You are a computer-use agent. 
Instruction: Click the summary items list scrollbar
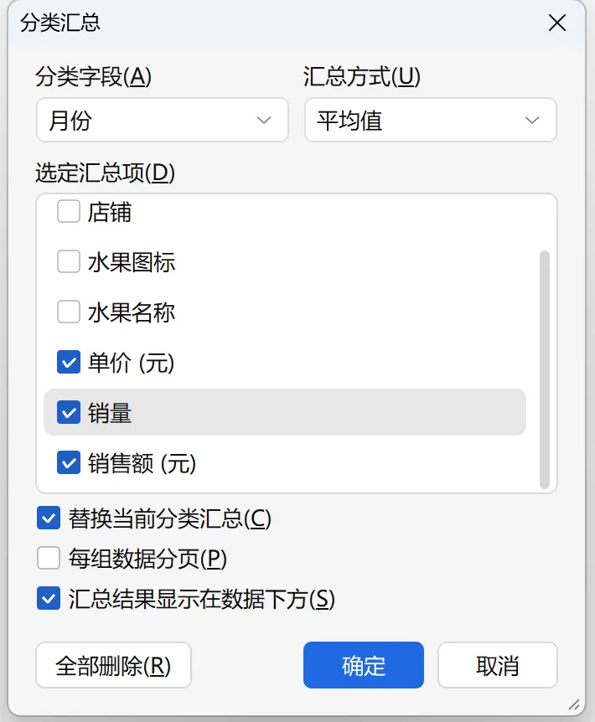coord(545,369)
